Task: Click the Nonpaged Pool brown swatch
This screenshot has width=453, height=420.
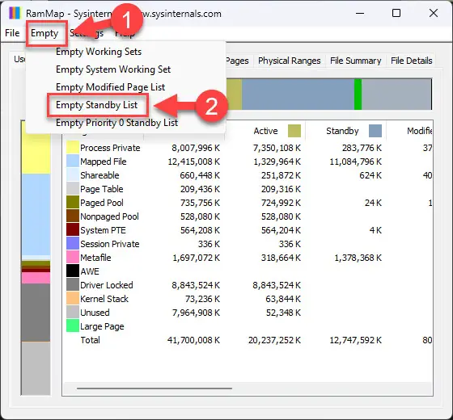Action: click(x=73, y=216)
